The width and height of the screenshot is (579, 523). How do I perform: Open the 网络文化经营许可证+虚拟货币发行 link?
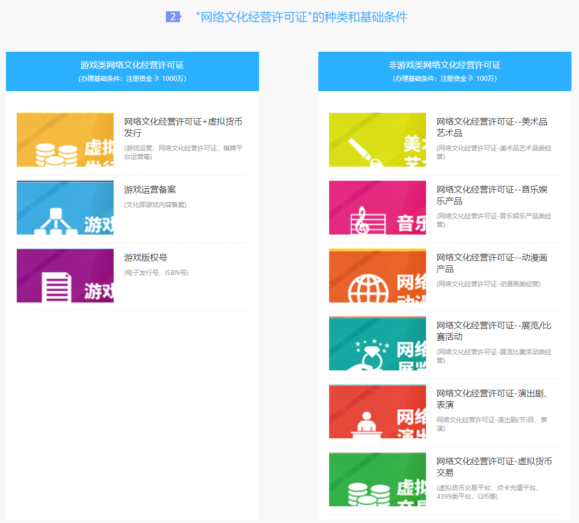(x=183, y=128)
